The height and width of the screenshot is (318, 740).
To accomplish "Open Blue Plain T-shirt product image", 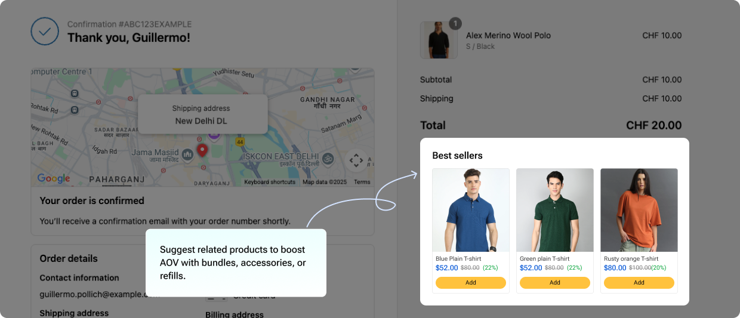I will (471, 210).
